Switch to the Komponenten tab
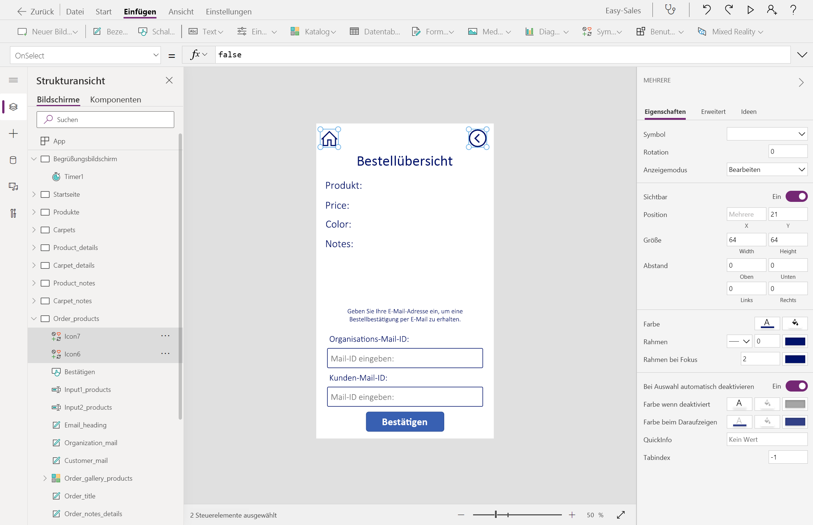This screenshot has width=813, height=525. [x=115, y=99]
